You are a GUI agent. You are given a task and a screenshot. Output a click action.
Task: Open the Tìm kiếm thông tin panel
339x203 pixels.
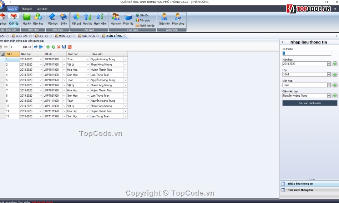point(300,190)
